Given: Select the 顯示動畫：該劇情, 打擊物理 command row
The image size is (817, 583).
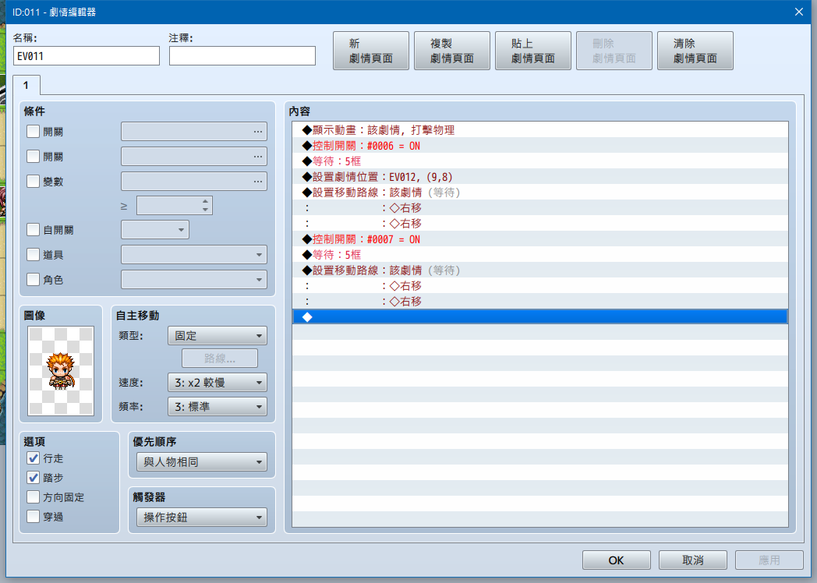Looking at the screenshot, I should click(539, 129).
